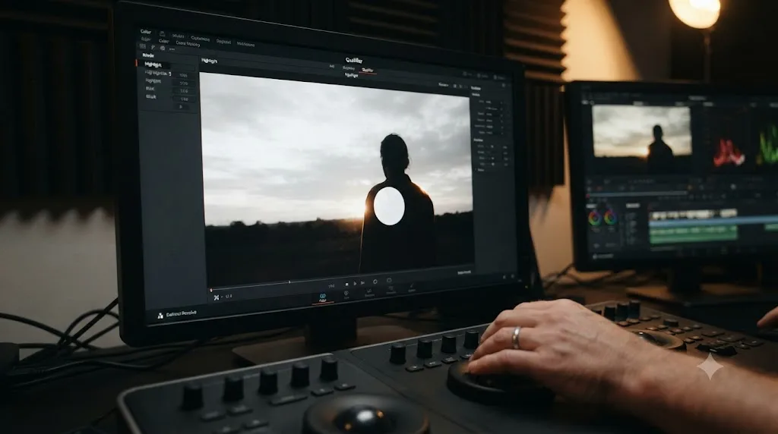Image resolution: width=778 pixels, height=434 pixels.
Task: Click the play triangle under the viewer
Action: point(355,284)
